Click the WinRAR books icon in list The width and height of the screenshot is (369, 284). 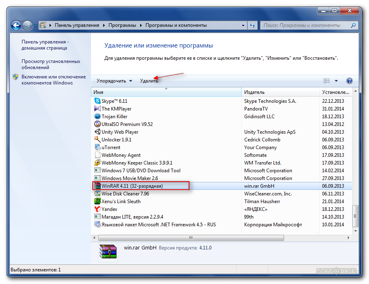click(97, 186)
